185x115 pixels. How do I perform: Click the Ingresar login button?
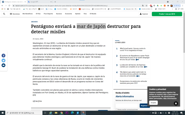pos(143,14)
